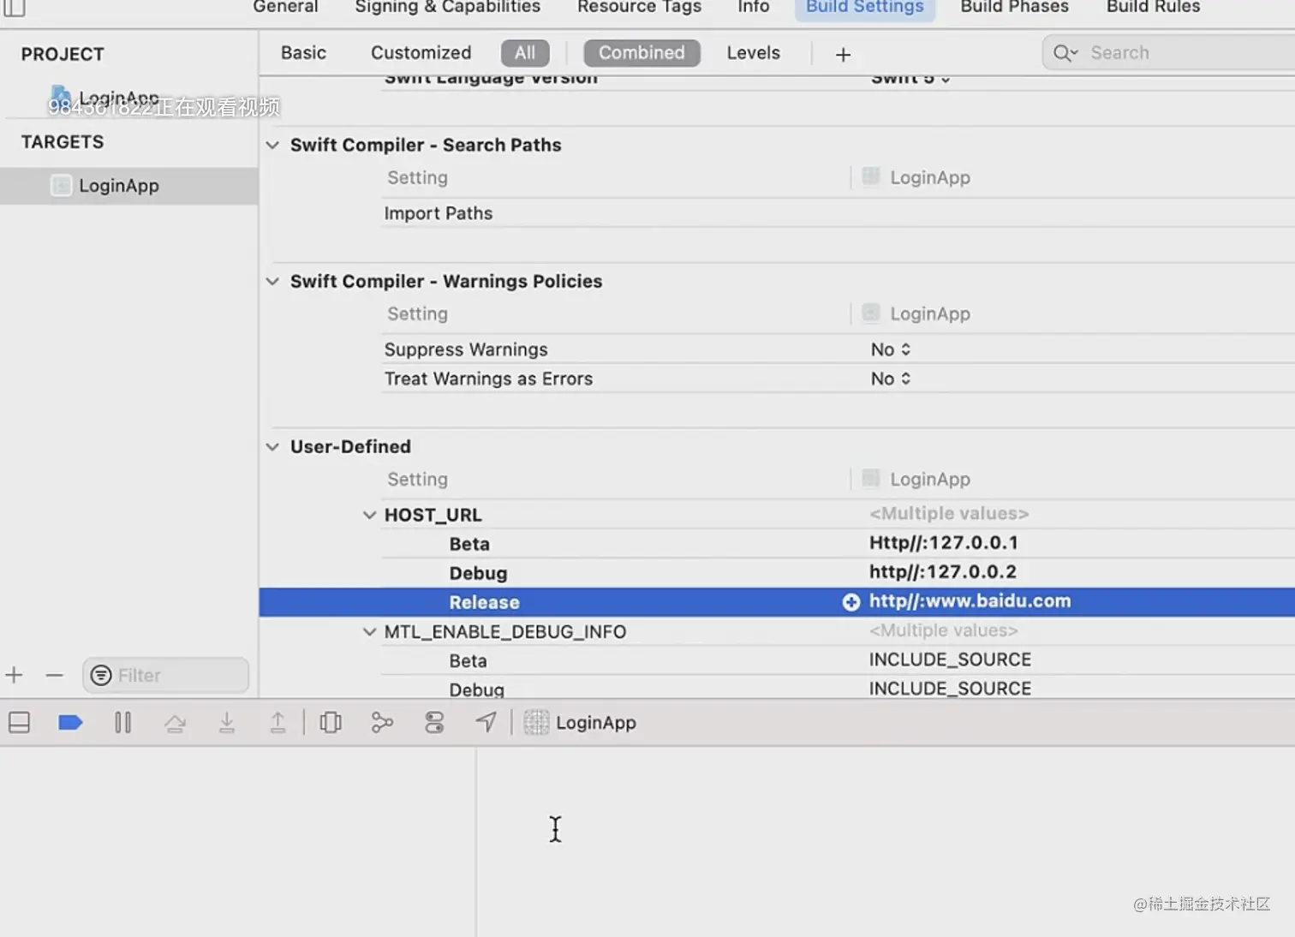Select the LoginApp process in debug bar
1295x937 pixels.
581,723
